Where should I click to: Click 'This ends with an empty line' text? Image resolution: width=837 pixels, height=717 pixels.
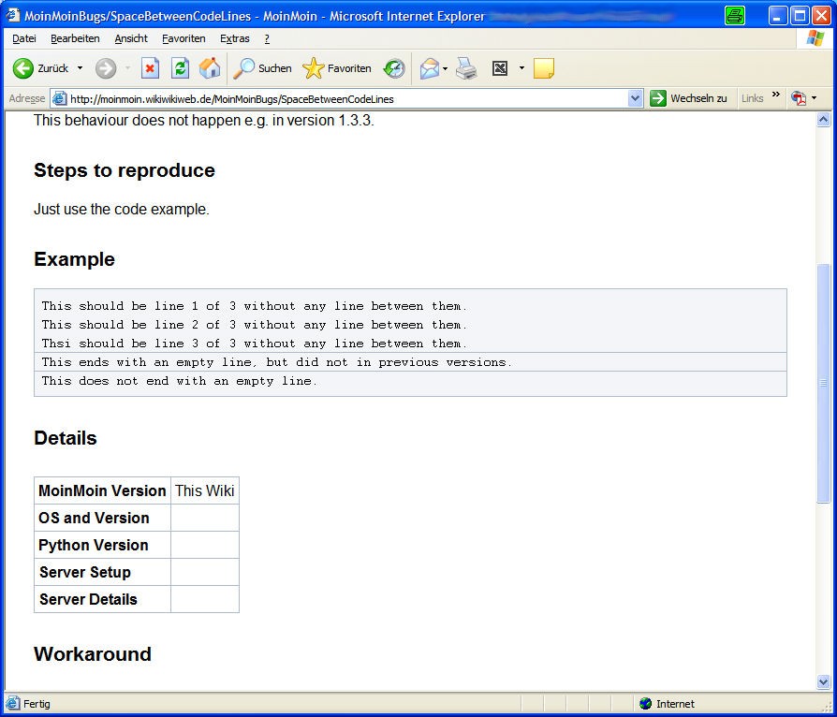276,362
